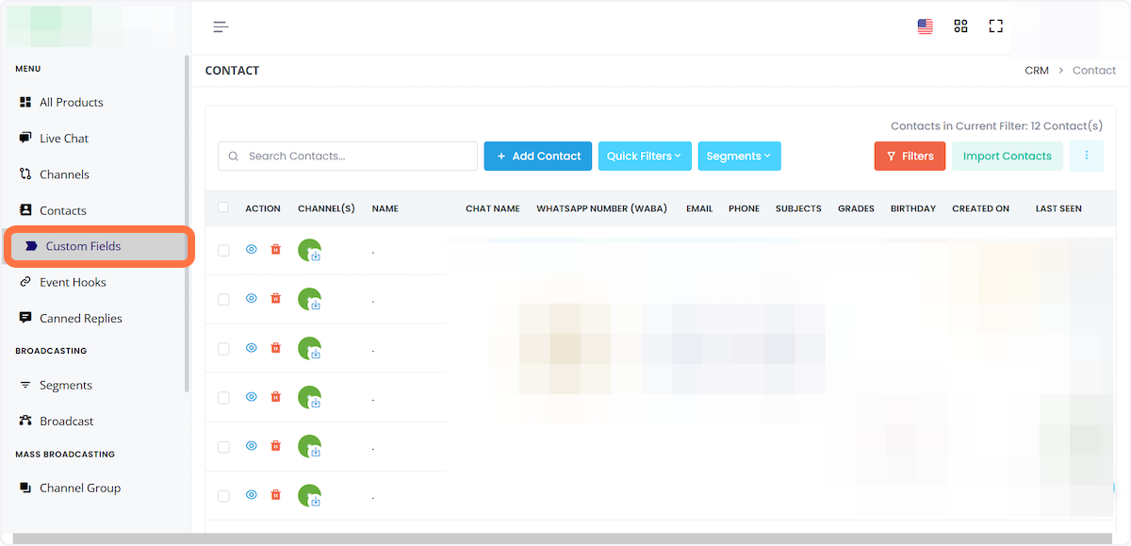Click the GRADES column header
This screenshot has width=1131, height=546.
[856, 208]
